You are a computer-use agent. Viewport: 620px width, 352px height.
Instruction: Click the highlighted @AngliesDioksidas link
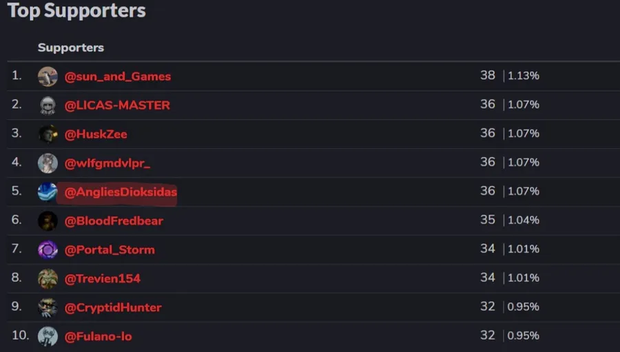coord(121,192)
